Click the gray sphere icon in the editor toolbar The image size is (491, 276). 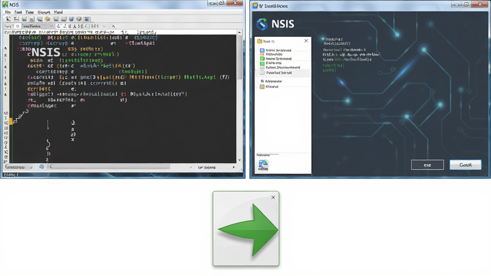coord(79,19)
